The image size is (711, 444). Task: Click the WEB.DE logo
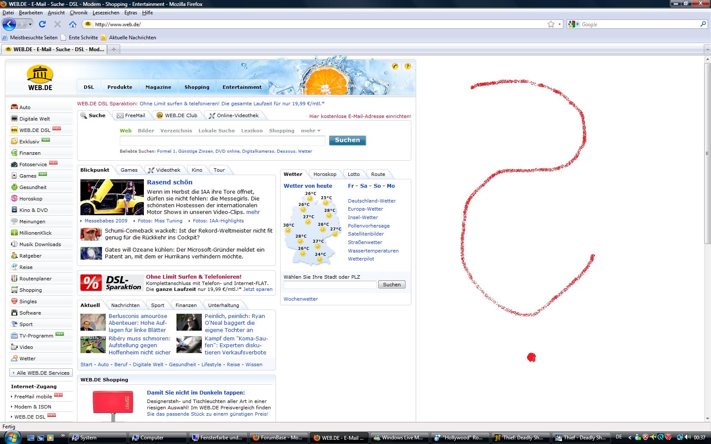click(x=40, y=78)
